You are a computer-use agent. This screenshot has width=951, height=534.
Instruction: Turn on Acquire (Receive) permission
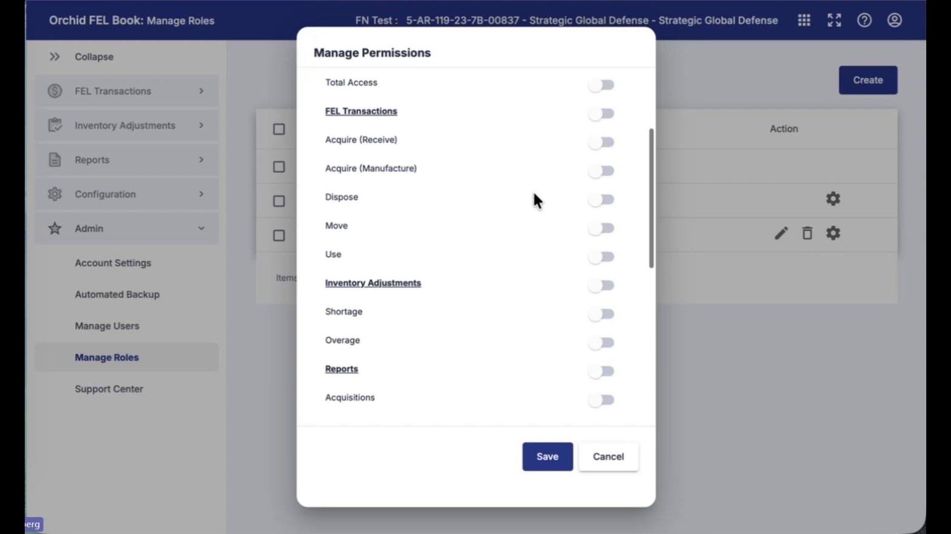click(x=601, y=142)
